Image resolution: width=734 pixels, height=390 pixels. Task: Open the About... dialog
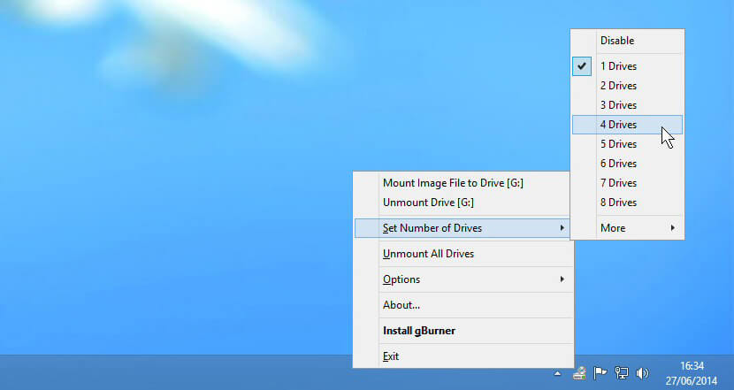click(401, 305)
